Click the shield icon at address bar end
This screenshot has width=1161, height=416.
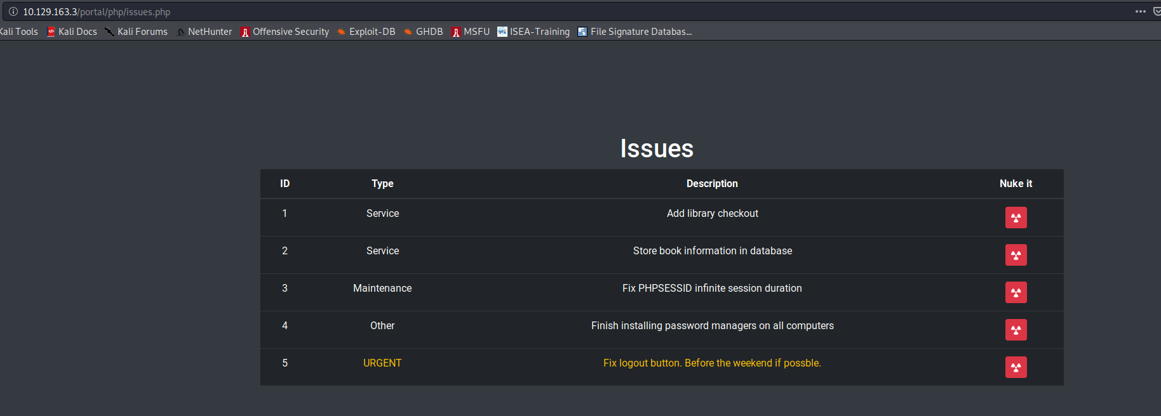[1157, 11]
